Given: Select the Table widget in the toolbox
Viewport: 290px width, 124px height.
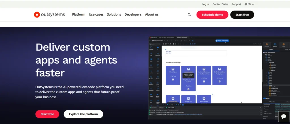Looking at the screenshot, I should pos(151,60).
